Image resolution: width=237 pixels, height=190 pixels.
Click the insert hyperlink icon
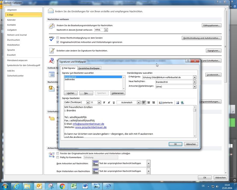click(x=182, y=102)
